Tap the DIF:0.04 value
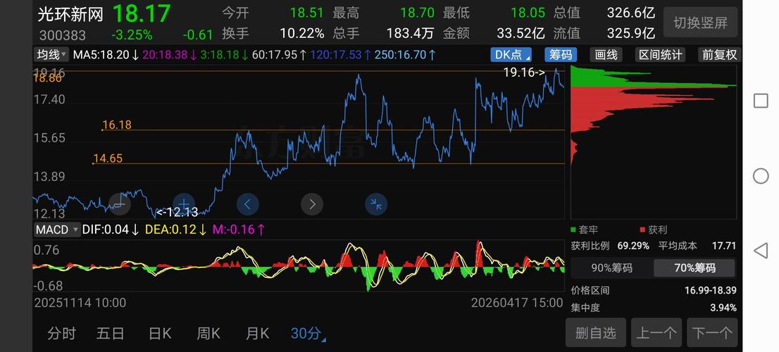 point(111,230)
